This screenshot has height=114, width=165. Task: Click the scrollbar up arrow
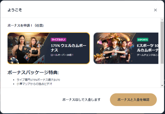162,20
